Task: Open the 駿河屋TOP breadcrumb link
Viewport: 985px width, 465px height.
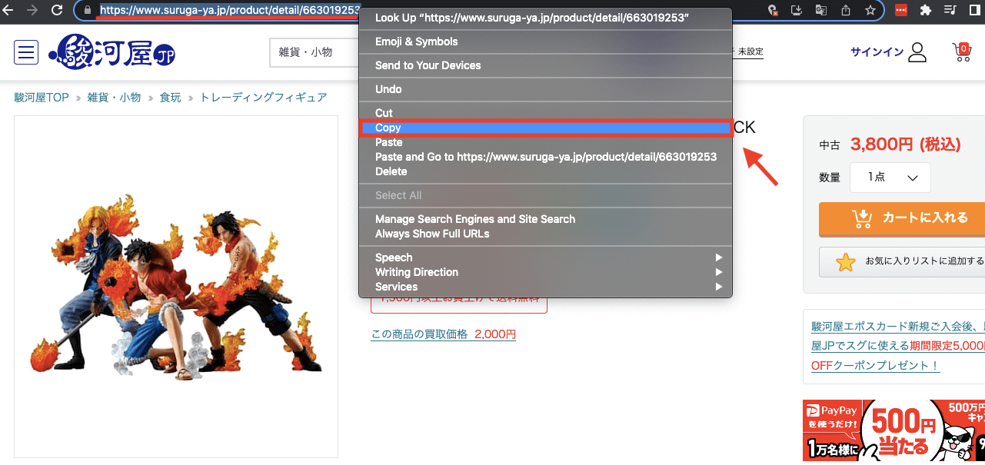Action: [x=42, y=98]
